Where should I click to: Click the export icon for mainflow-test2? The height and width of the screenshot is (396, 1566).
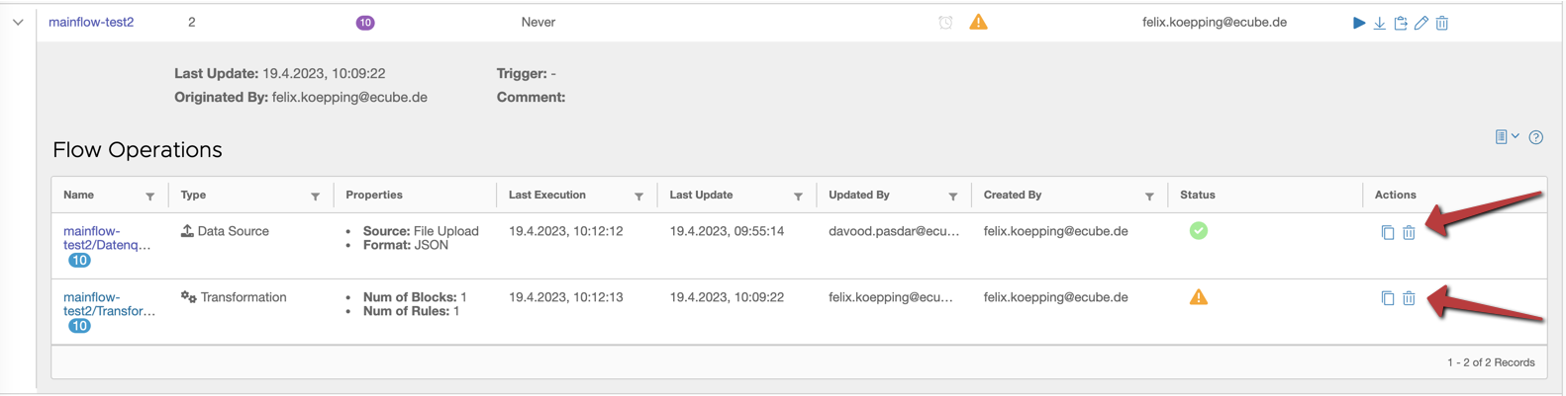pos(1401,23)
